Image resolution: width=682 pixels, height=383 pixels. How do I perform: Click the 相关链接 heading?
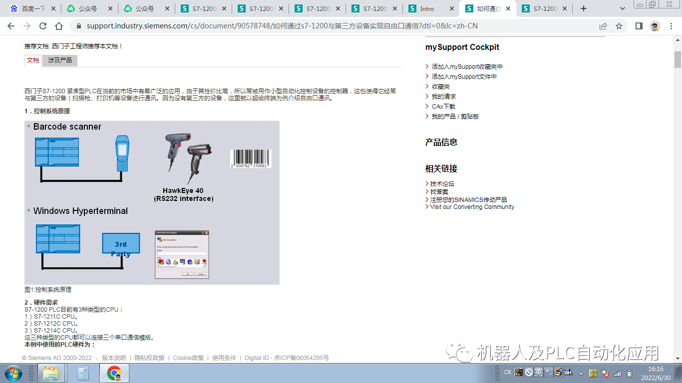pyautogui.click(x=441, y=169)
